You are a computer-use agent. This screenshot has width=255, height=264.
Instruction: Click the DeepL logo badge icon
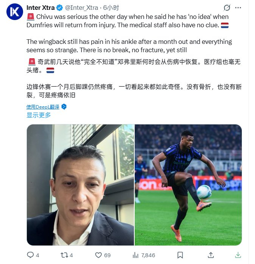click(64, 107)
